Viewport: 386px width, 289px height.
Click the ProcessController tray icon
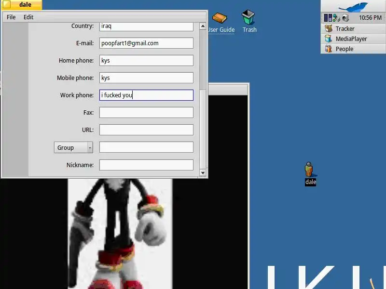[x=328, y=18]
